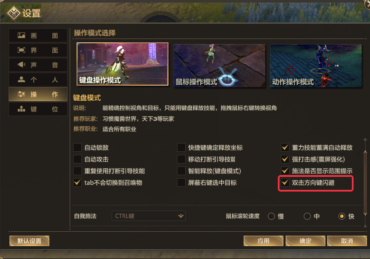Select 慢 mouse wheel speed radio
The image size is (370, 259).
point(271,216)
